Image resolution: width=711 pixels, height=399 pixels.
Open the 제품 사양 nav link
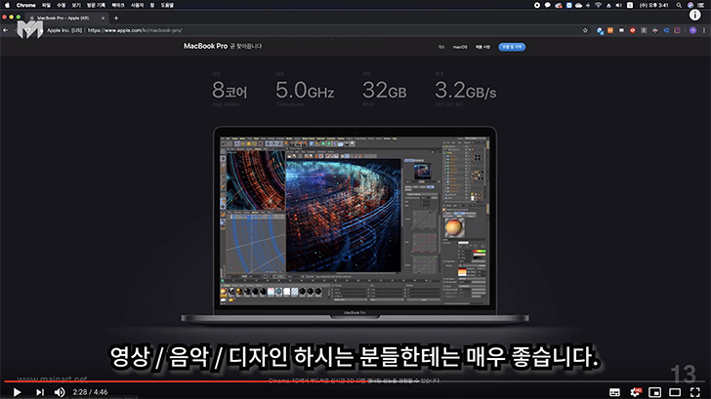[x=482, y=47]
